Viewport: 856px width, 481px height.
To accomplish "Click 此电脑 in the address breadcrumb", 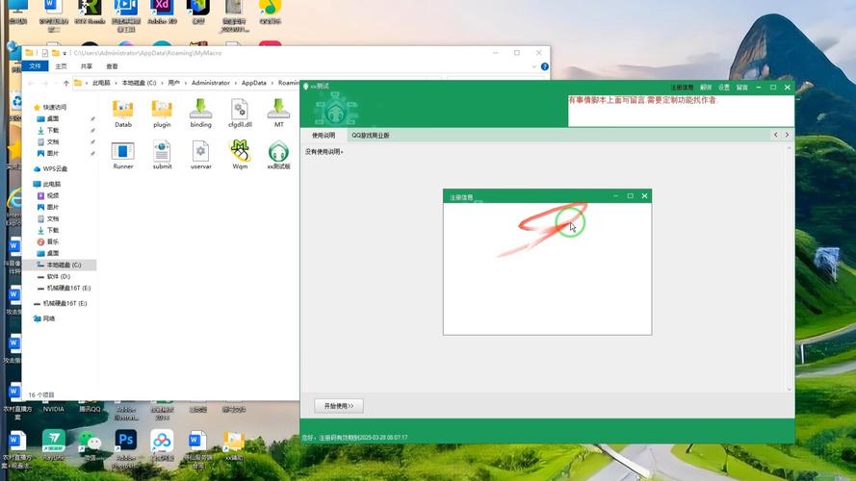I will click(101, 83).
